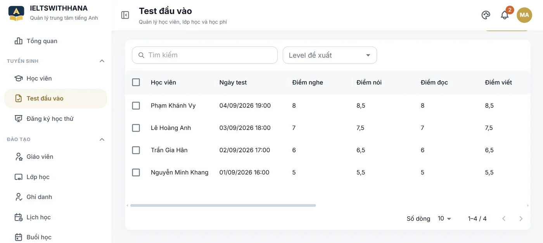Click the Lớp học board icon
Image resolution: width=543 pixels, height=243 pixels.
[x=18, y=177]
